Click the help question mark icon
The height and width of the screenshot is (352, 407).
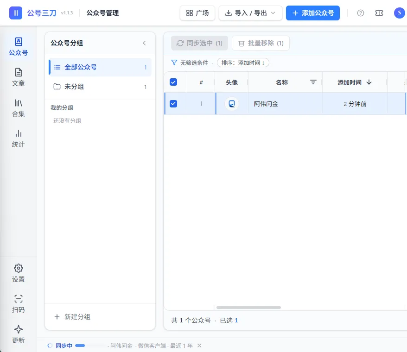coord(361,13)
